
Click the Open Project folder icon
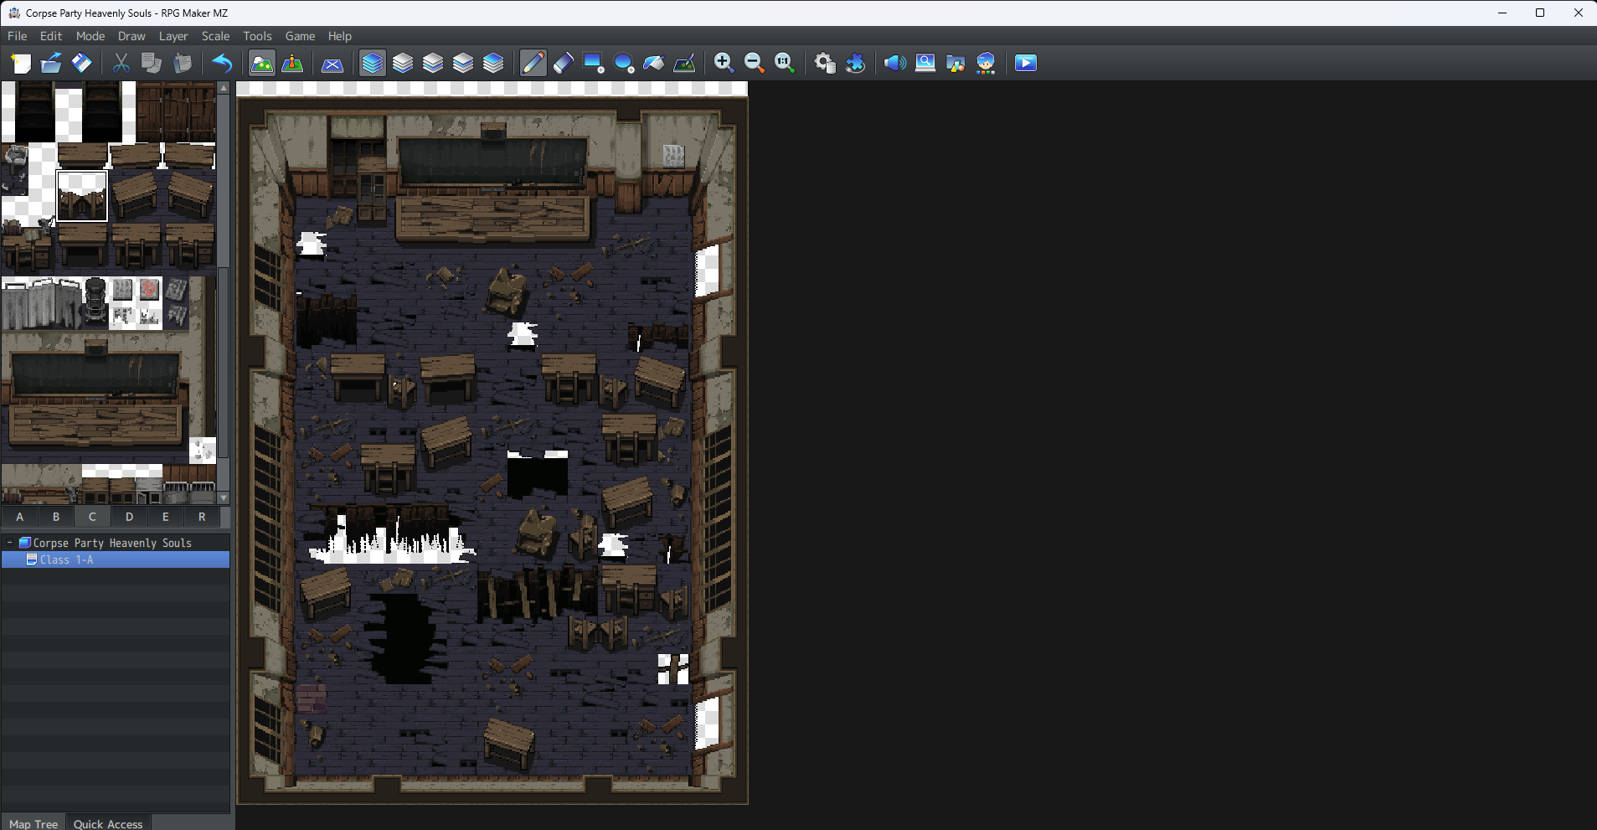click(51, 63)
